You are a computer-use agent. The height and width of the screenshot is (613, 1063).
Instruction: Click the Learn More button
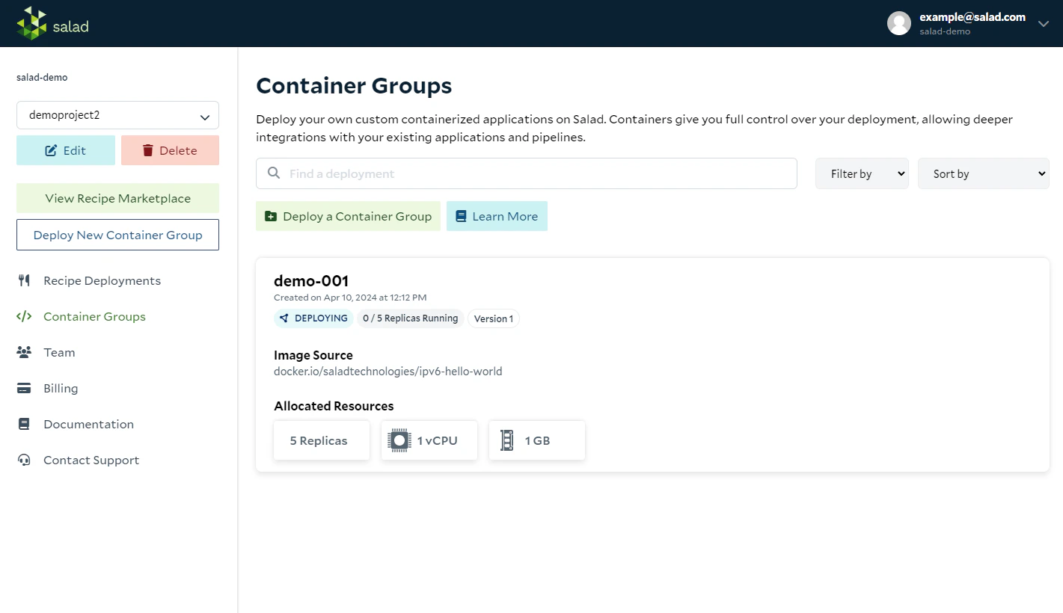pyautogui.click(x=497, y=216)
